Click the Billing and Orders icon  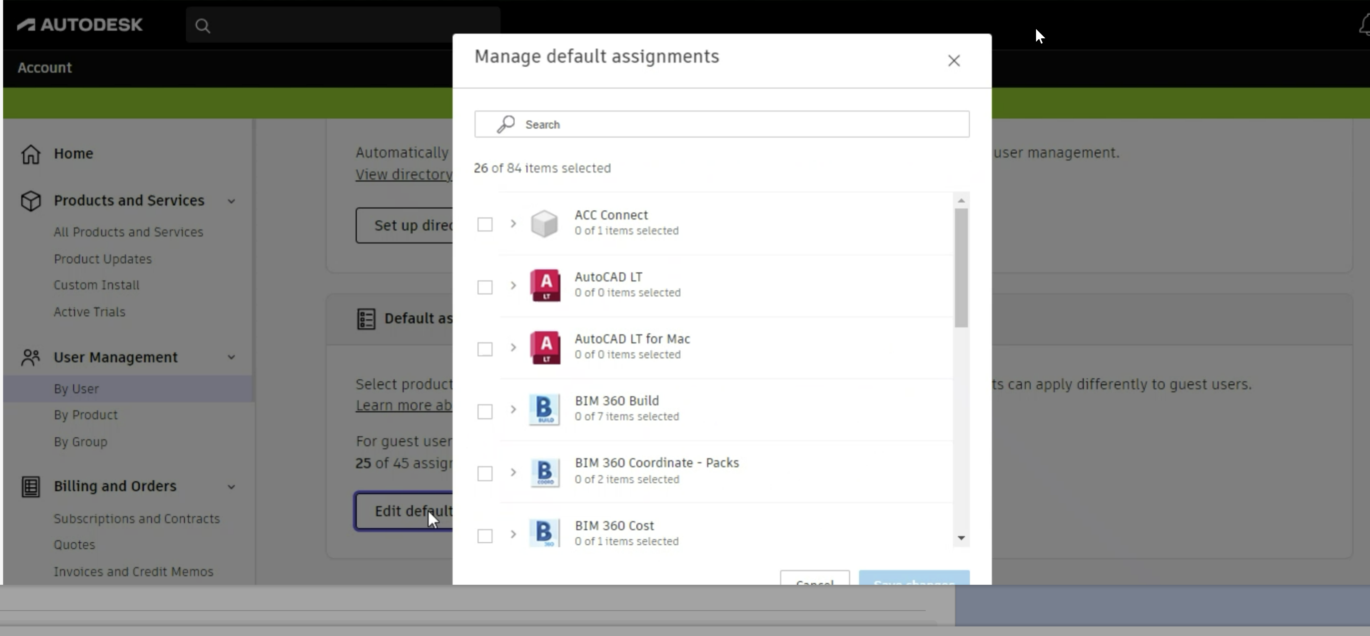[x=31, y=486]
